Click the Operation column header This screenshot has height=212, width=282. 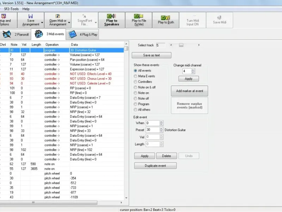pos(56,45)
